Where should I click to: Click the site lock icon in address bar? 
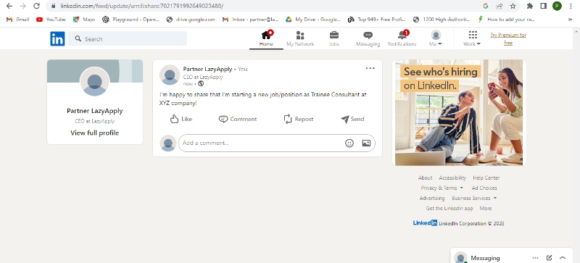click(53, 6)
